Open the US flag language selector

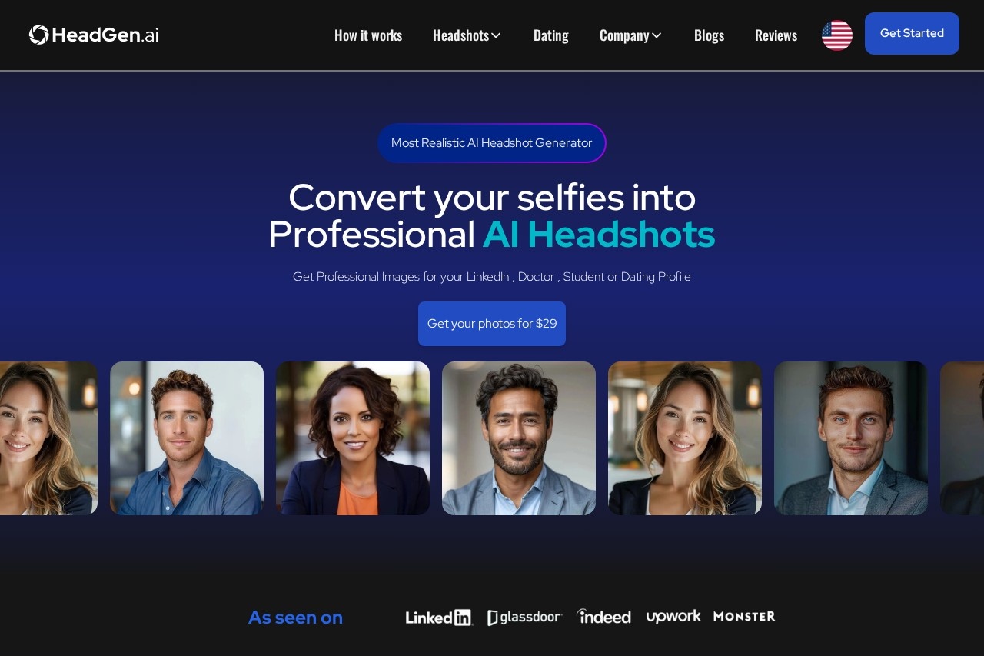[x=837, y=35]
